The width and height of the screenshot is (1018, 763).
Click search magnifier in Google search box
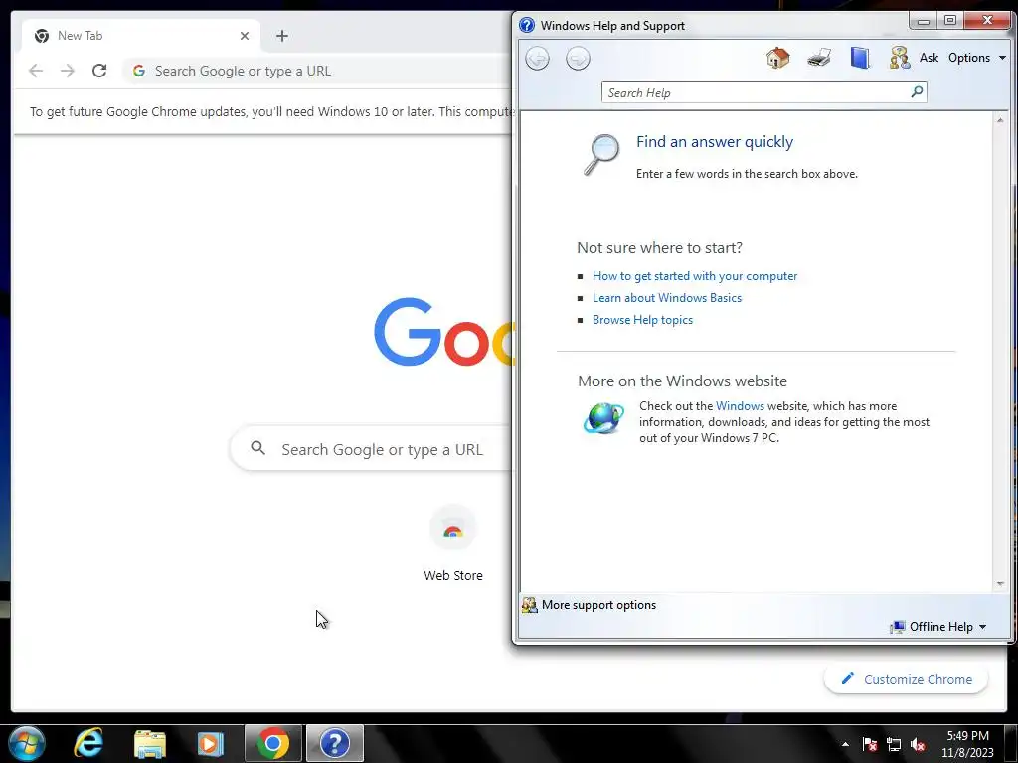tap(257, 448)
